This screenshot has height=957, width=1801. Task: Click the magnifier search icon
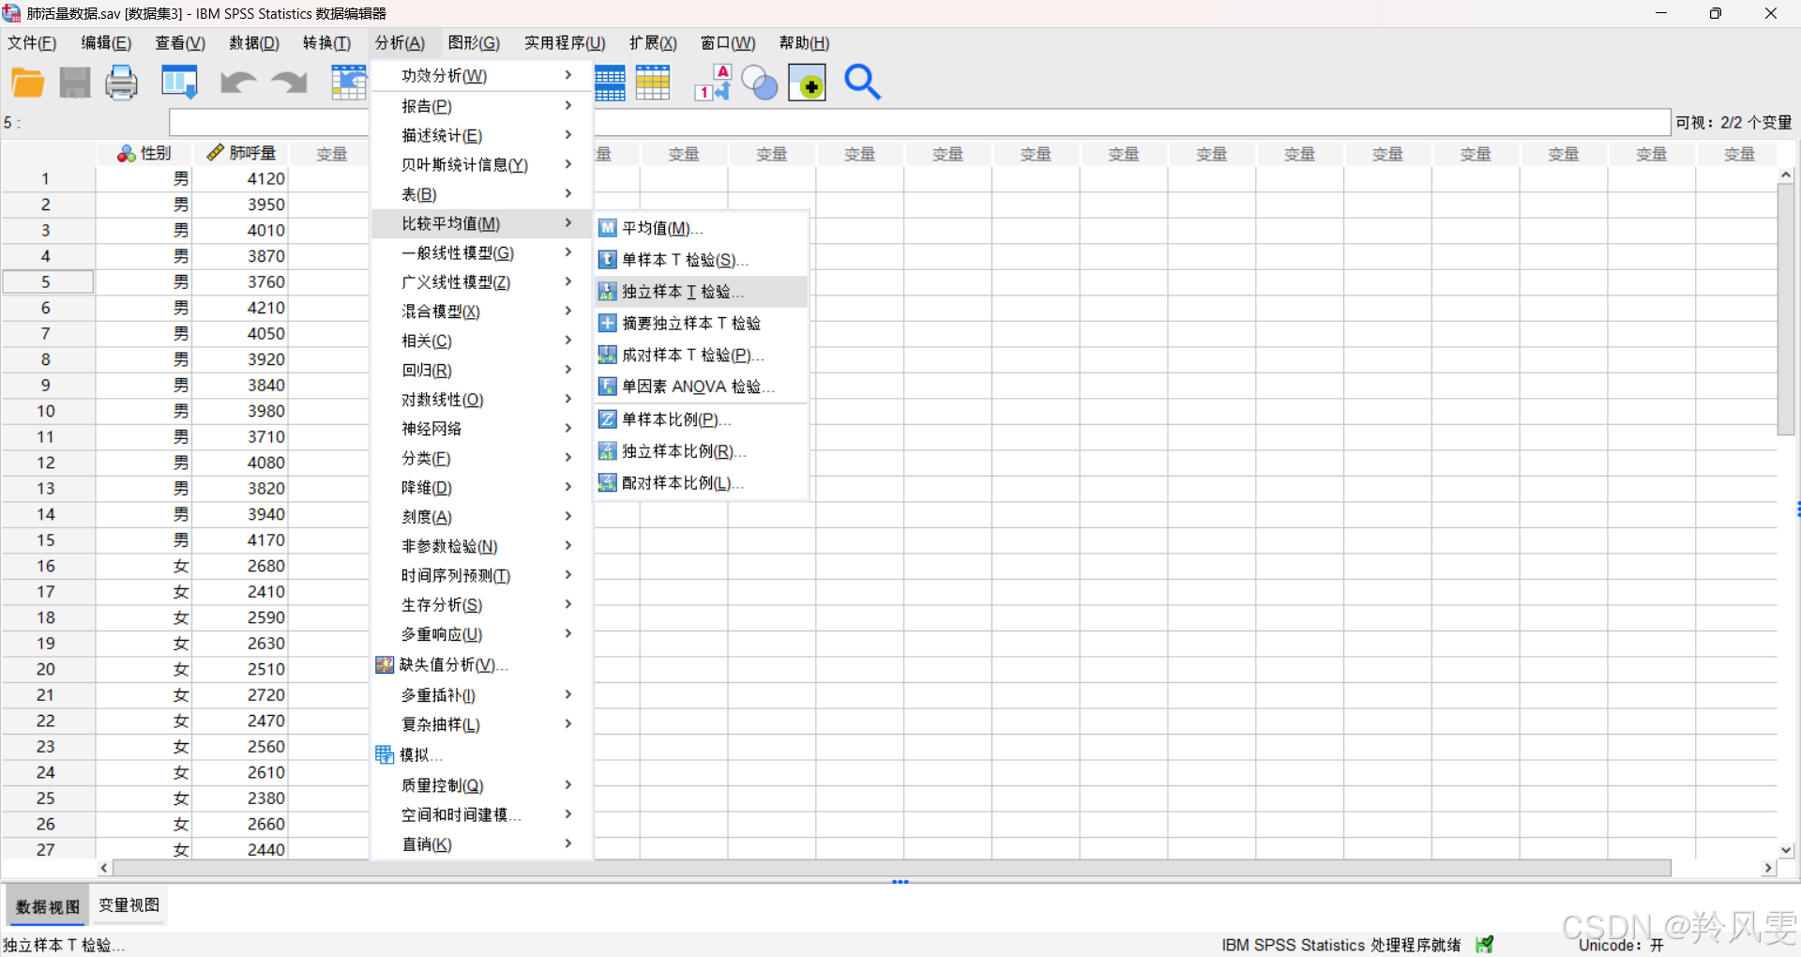coord(862,83)
